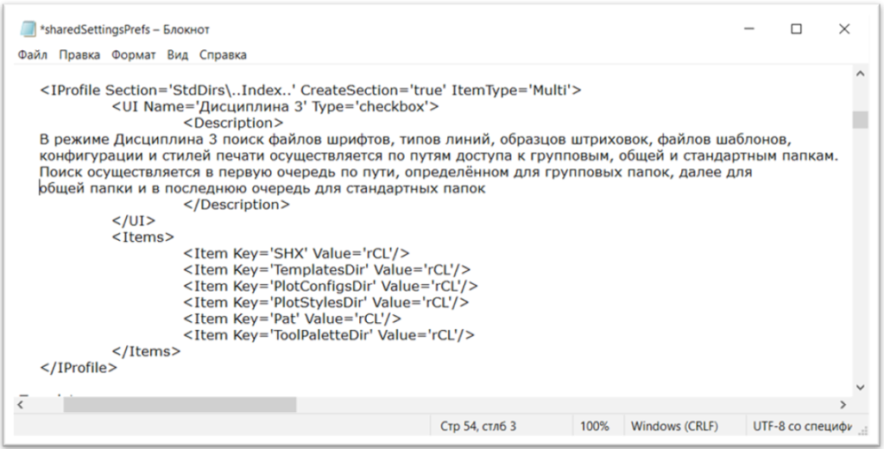
Task: Click the Notepad app icon in title bar
Action: coord(28,29)
